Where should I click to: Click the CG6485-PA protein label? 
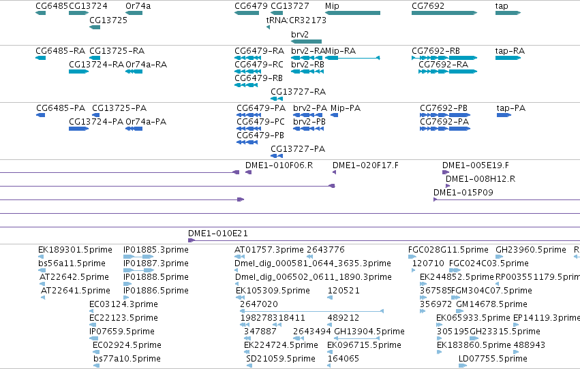pyautogui.click(x=61, y=108)
